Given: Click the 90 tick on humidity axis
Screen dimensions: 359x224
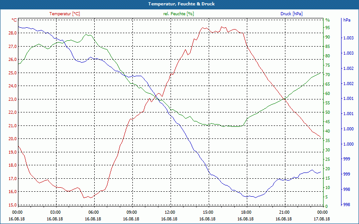Looking at the screenshot, I should (328, 37).
